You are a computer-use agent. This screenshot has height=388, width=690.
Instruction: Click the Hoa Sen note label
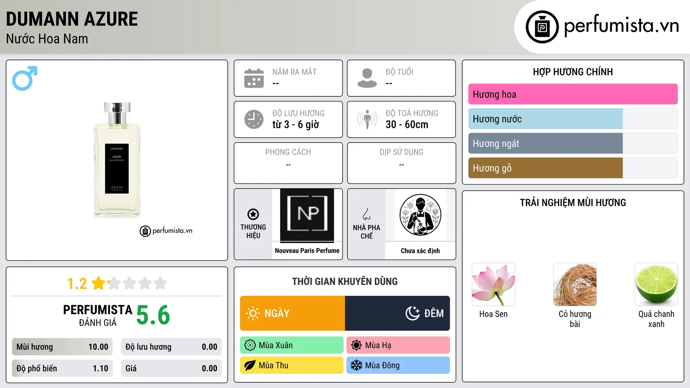click(493, 314)
